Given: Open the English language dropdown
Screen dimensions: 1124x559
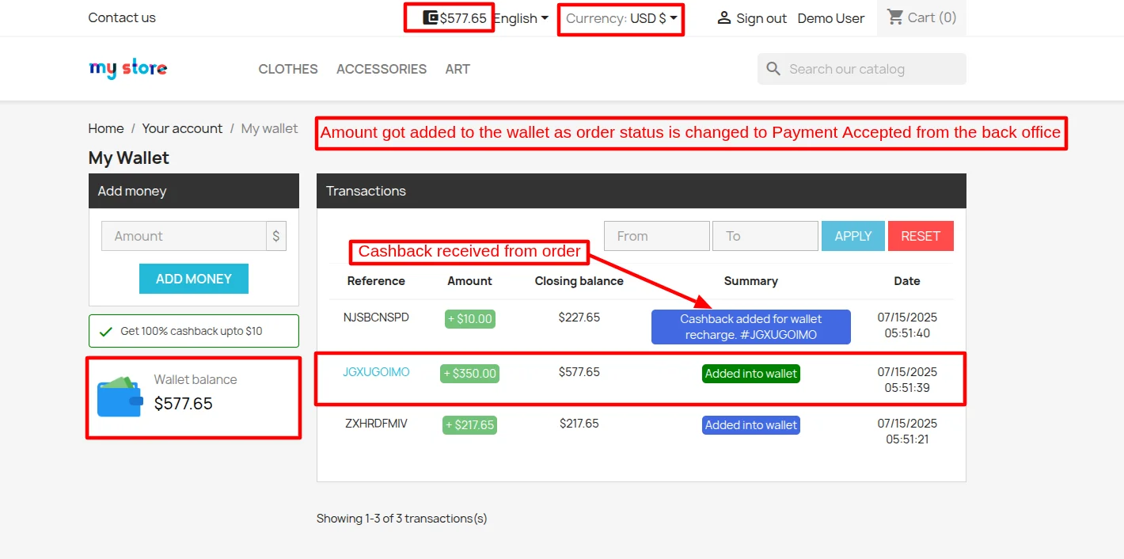Looking at the screenshot, I should pyautogui.click(x=520, y=17).
